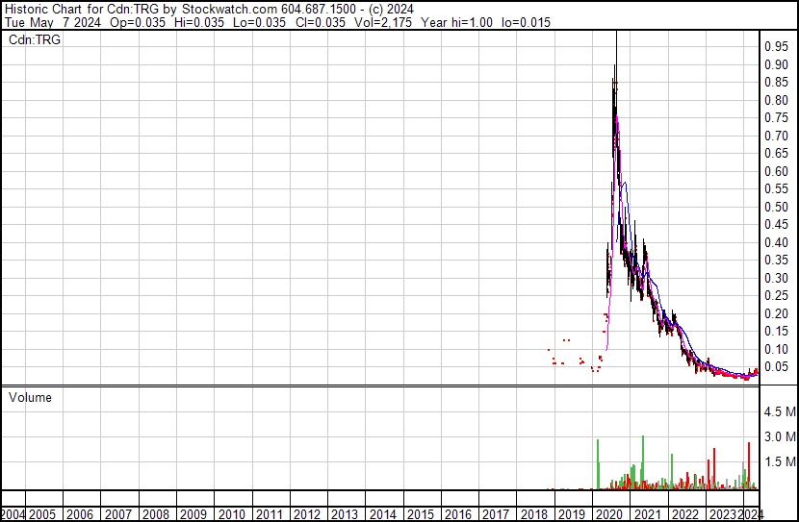This screenshot has height=522, width=799.
Task: Click the Volume panel heading
Action: tap(30, 397)
